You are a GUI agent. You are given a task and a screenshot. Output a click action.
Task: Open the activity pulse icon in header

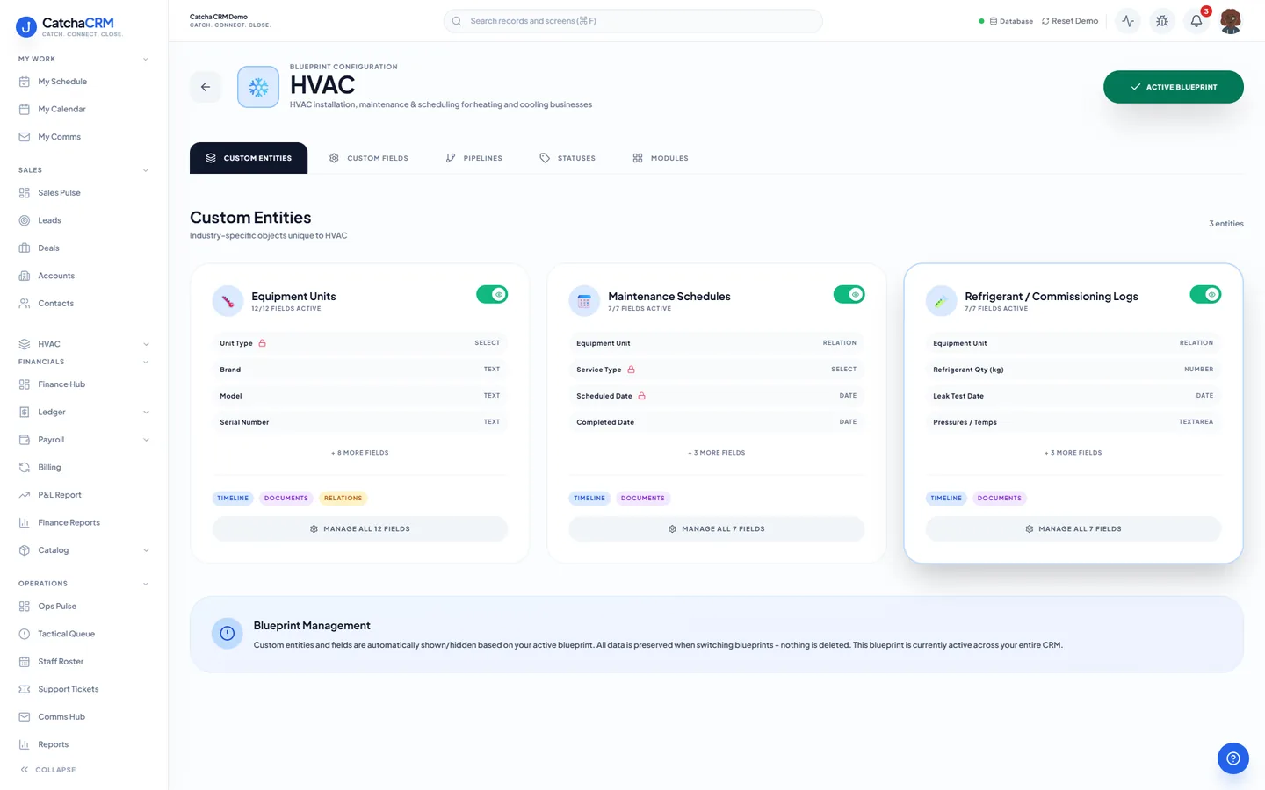click(1127, 21)
